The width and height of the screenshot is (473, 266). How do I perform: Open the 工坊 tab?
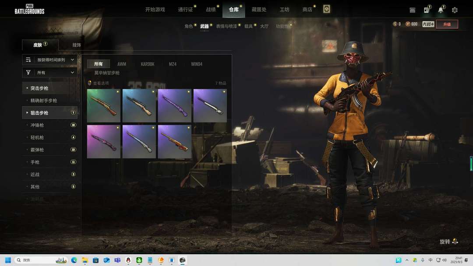pyautogui.click(x=285, y=10)
